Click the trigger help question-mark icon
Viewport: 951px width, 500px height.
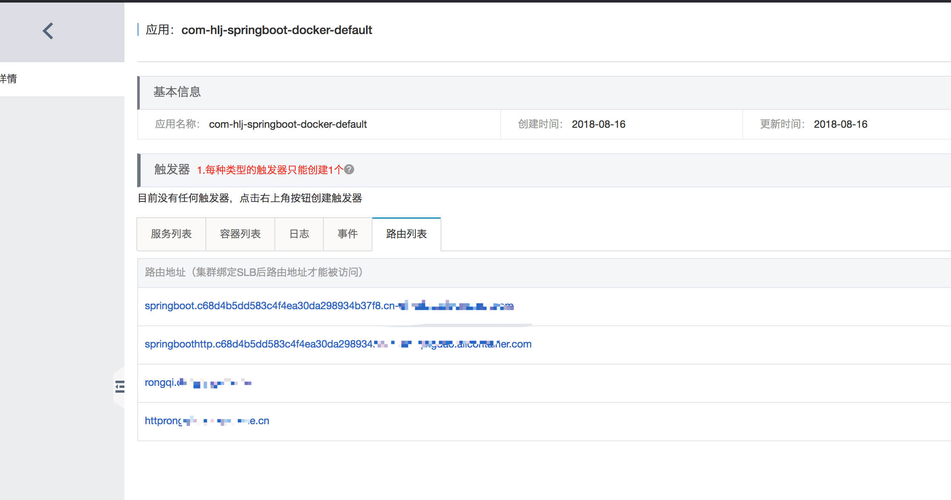(x=349, y=170)
